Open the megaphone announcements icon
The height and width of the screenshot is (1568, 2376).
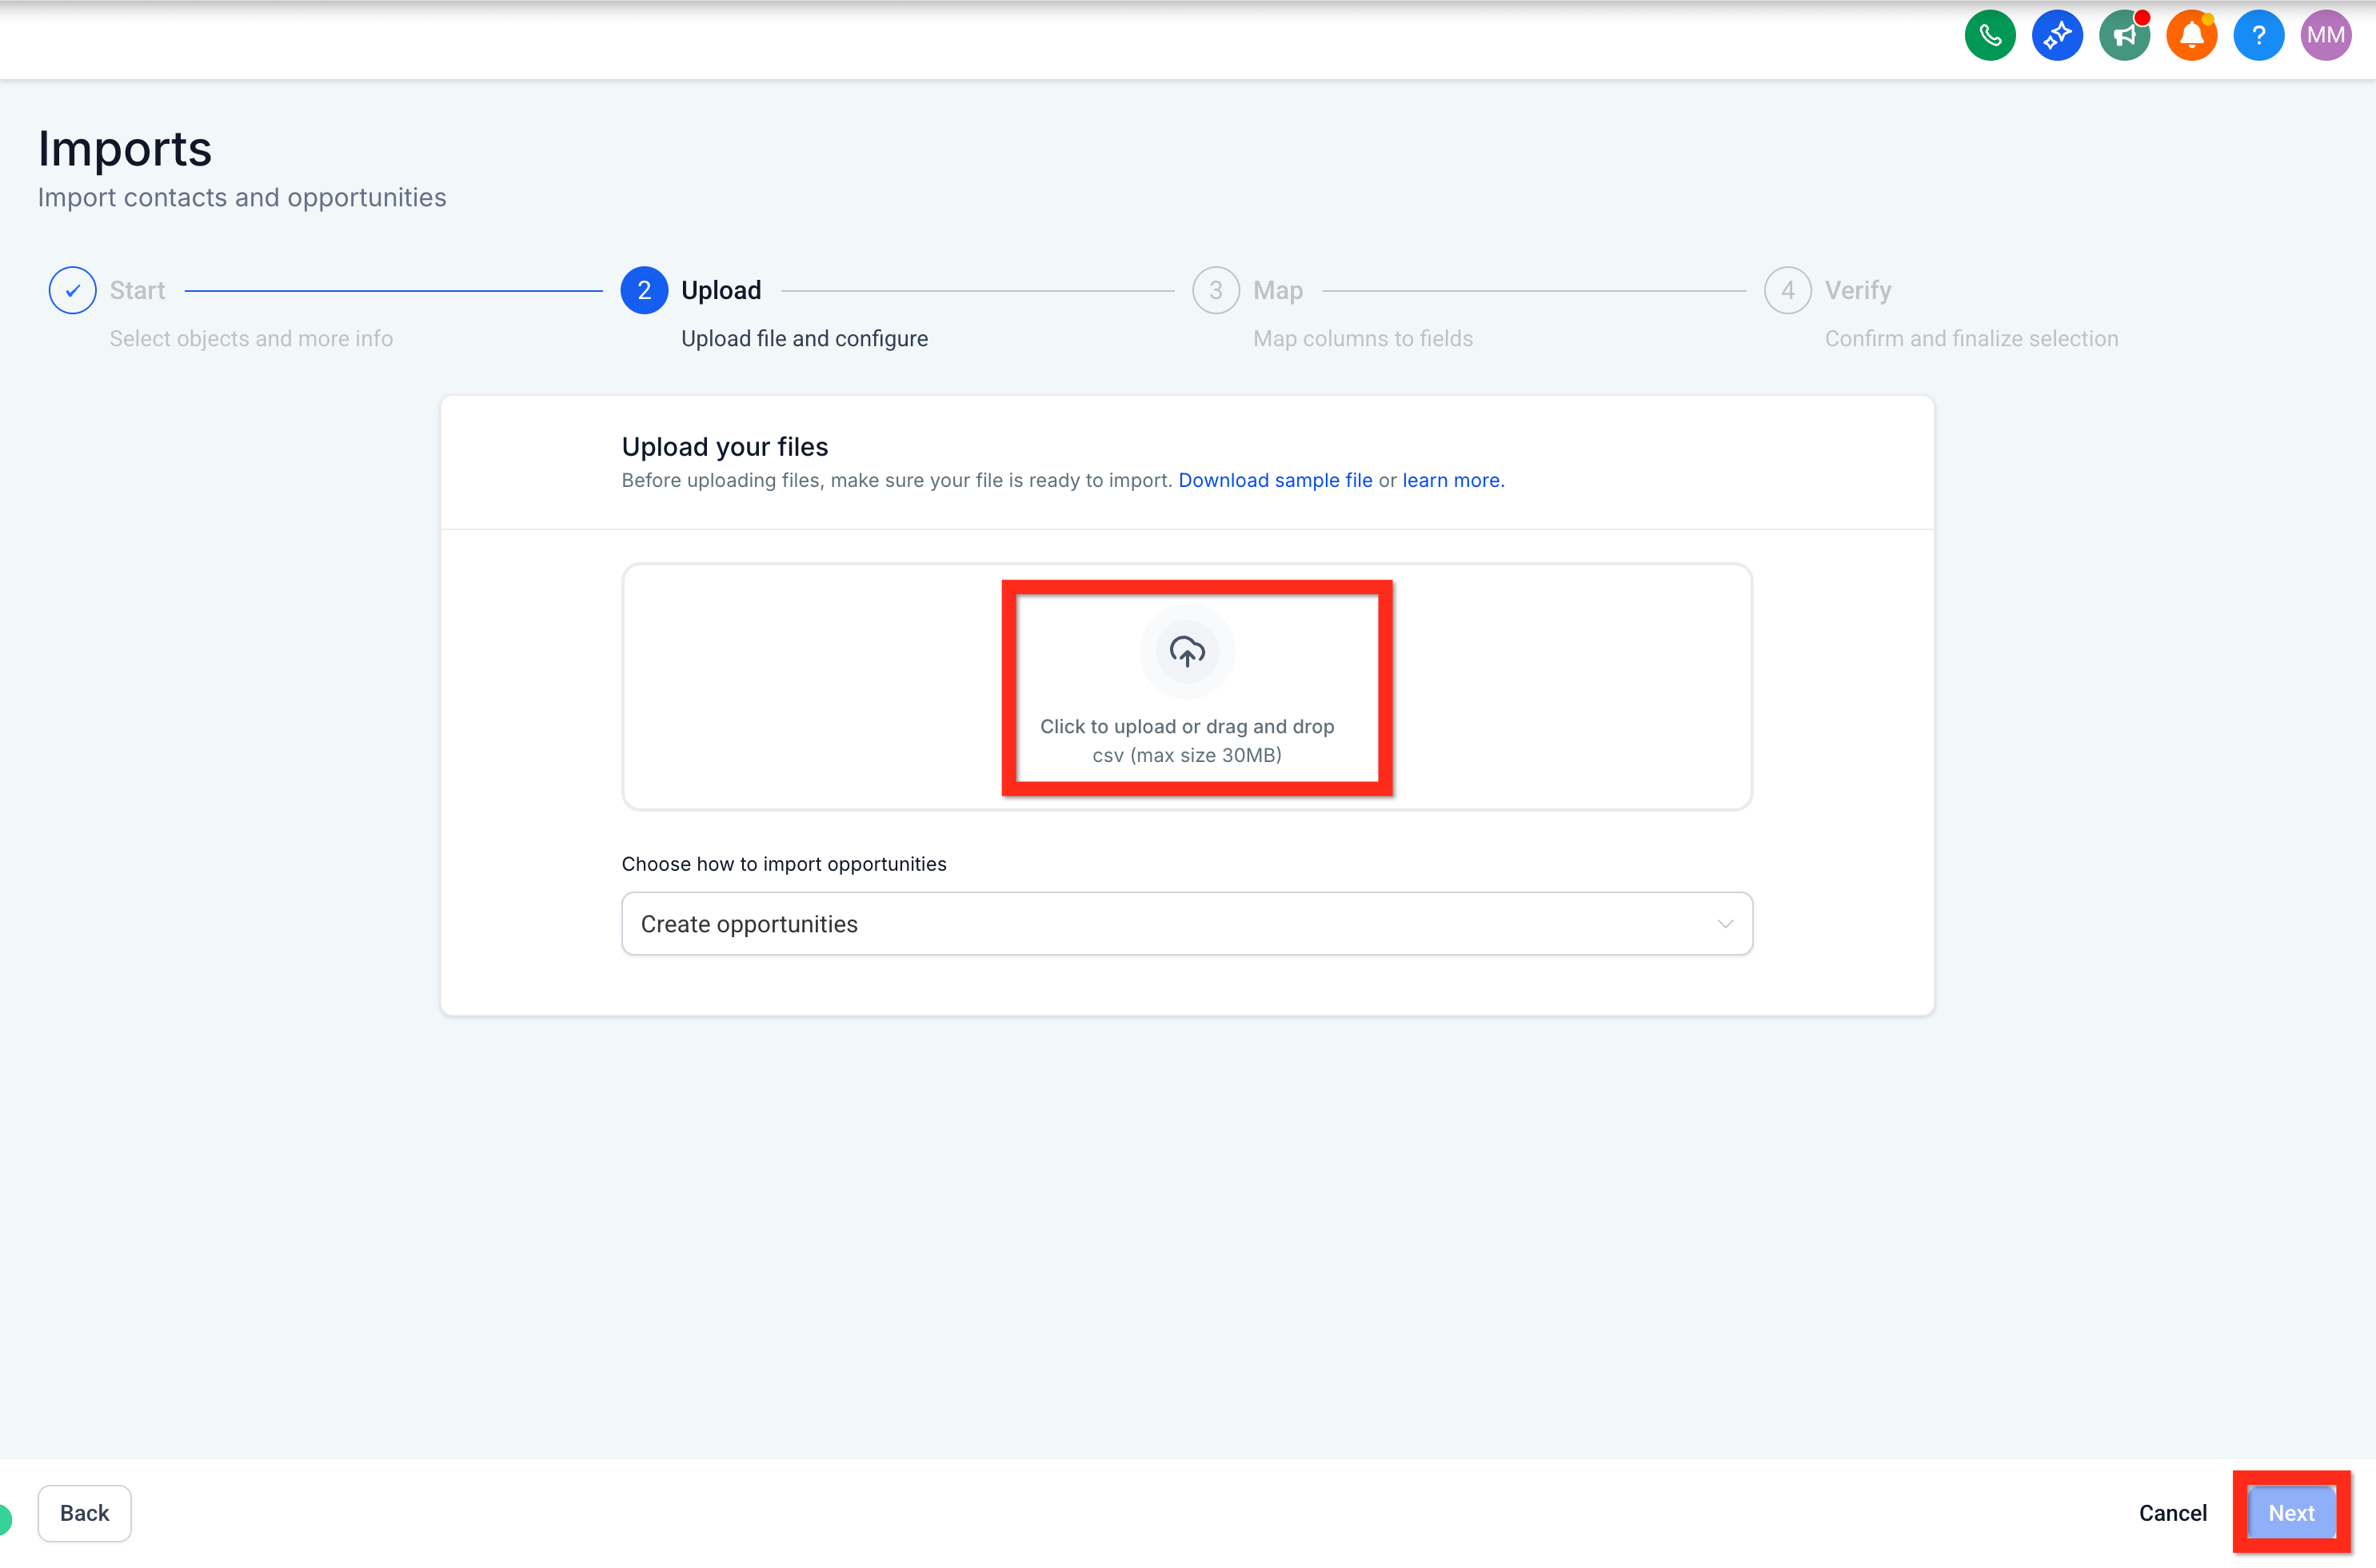point(2123,36)
